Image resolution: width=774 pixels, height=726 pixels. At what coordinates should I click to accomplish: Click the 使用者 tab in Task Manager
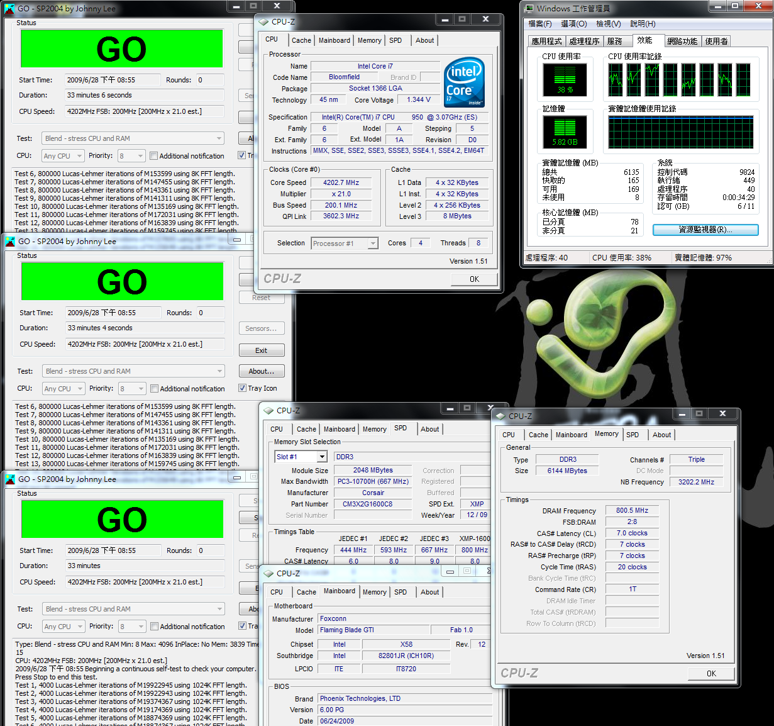pos(717,42)
